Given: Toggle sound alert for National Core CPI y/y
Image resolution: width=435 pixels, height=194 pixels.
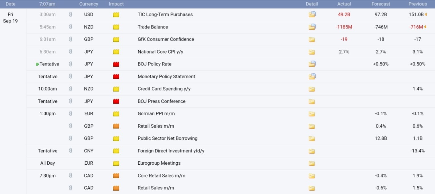Looking at the screenshot, I should (x=70, y=52).
